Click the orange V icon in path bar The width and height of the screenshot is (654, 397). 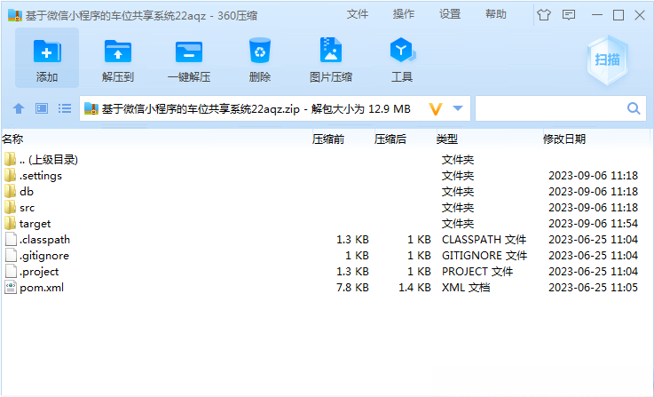coord(436,109)
